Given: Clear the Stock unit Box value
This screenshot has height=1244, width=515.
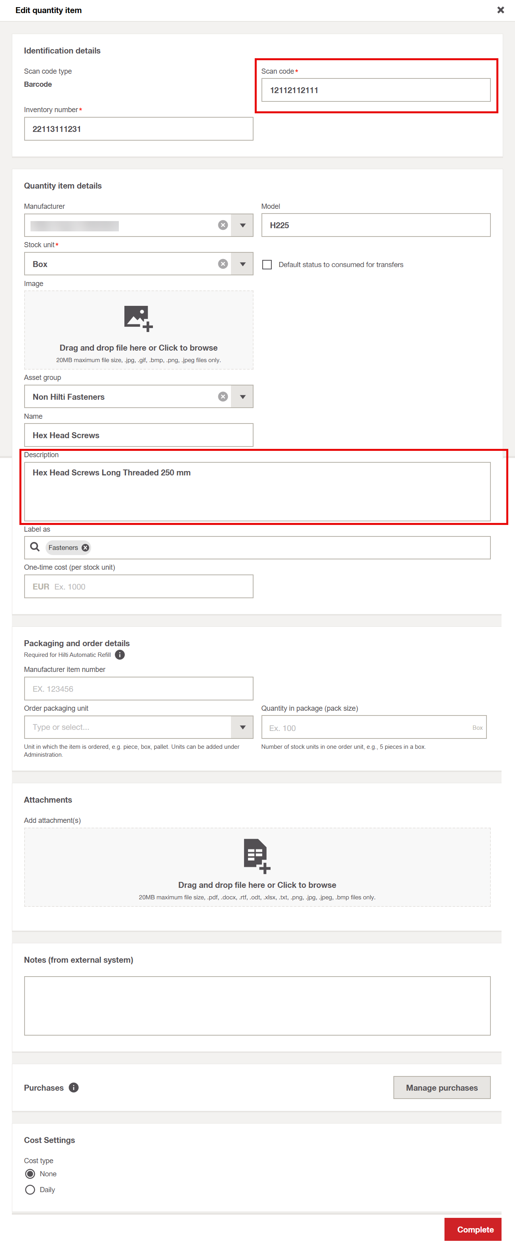Looking at the screenshot, I should 223,264.
